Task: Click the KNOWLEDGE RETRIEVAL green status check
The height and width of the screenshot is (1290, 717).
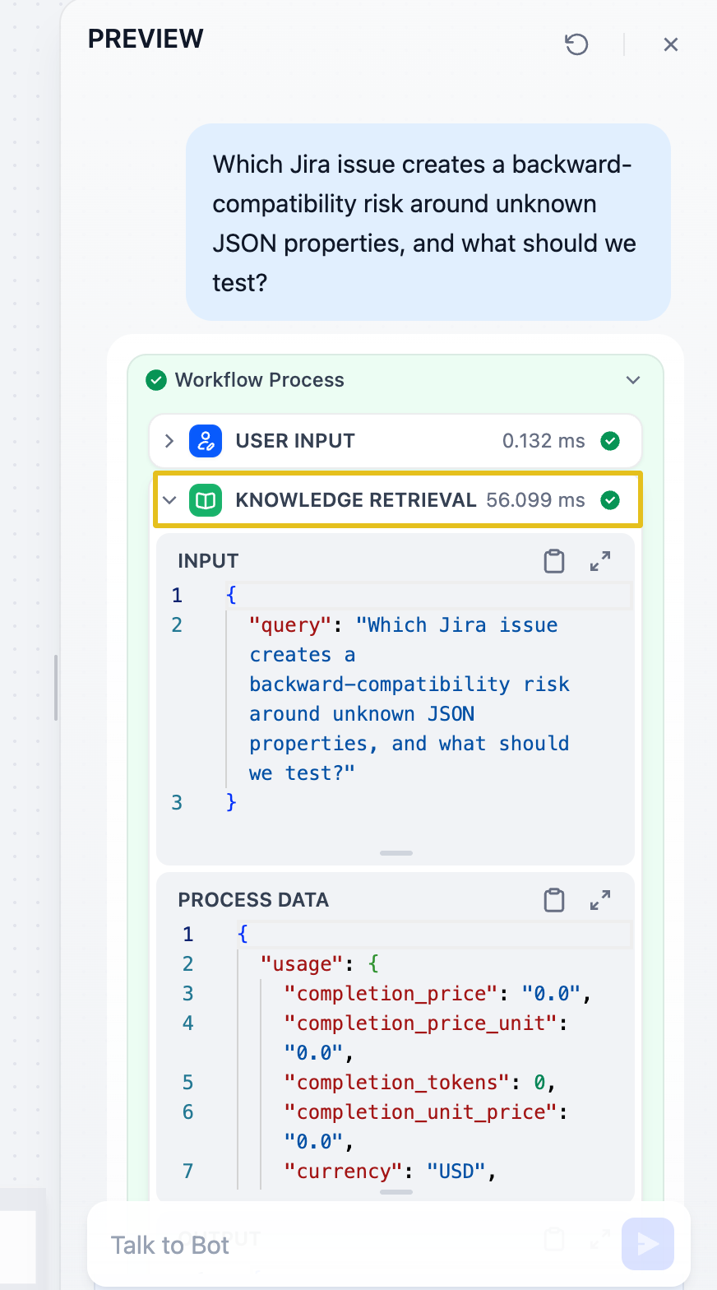Action: click(x=610, y=500)
